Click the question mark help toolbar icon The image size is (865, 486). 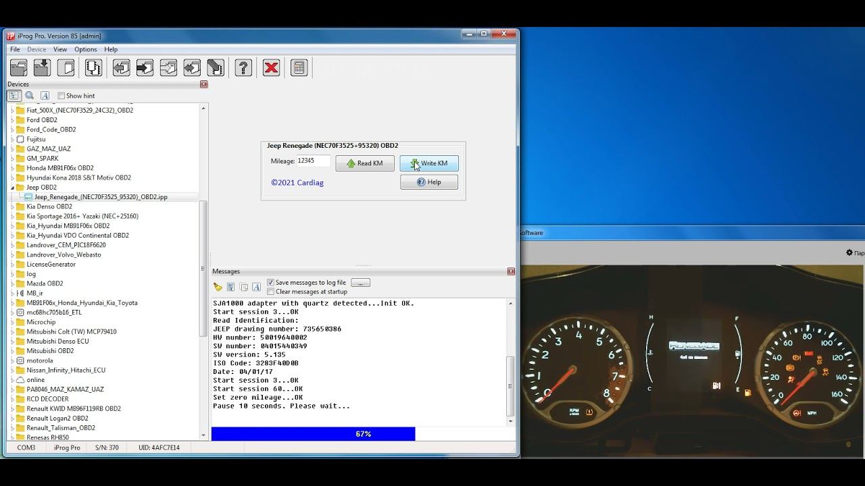click(243, 67)
